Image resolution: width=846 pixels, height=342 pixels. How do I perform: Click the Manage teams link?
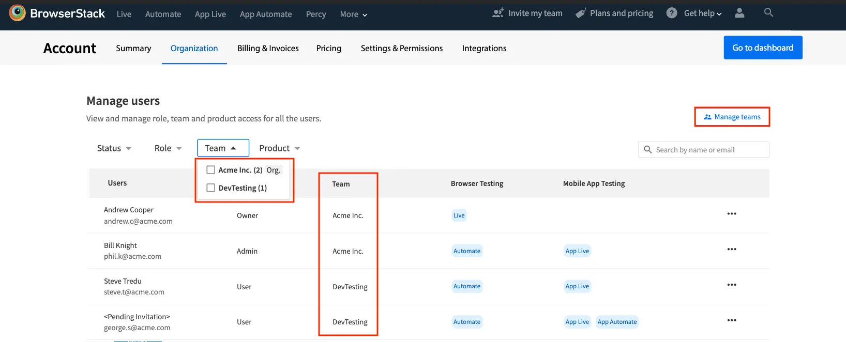[x=732, y=117]
